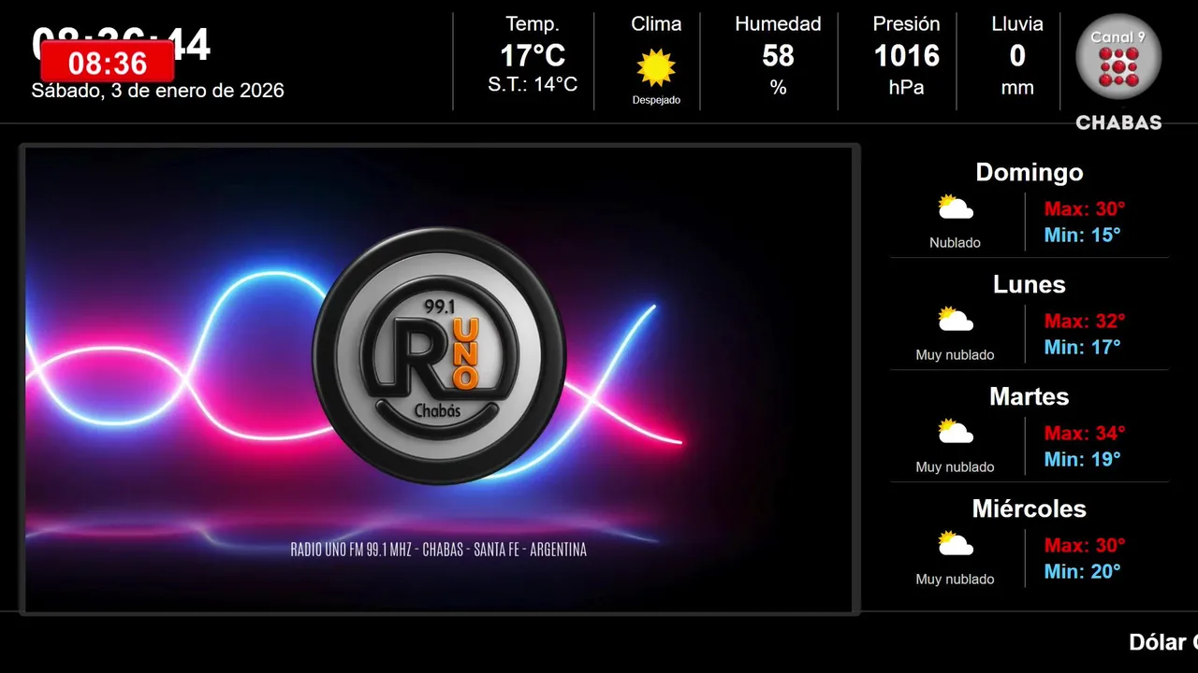This screenshot has width=1198, height=673.
Task: Click the red 08:36 time badge
Action: point(108,63)
